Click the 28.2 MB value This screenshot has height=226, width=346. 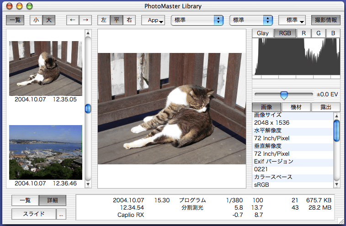[320, 207]
